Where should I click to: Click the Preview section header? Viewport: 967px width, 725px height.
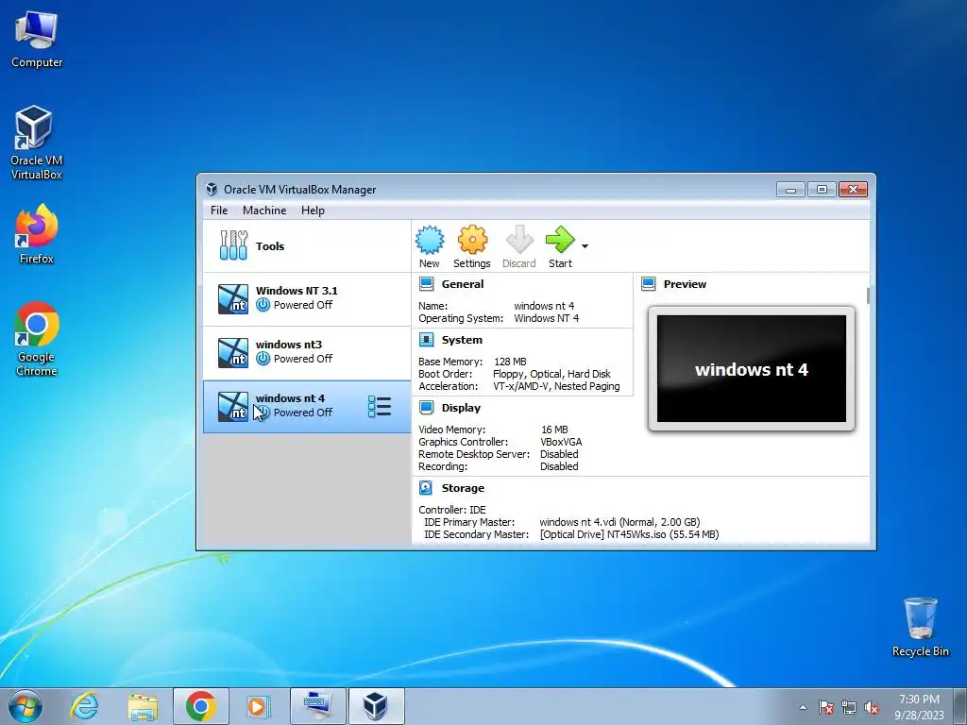pyautogui.click(x=685, y=284)
